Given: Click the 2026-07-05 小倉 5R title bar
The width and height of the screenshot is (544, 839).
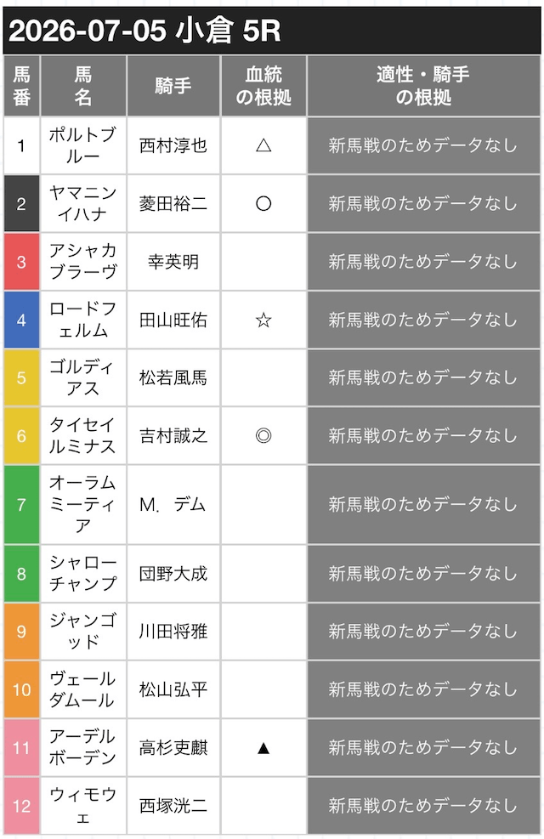Looking at the screenshot, I should point(272,31).
